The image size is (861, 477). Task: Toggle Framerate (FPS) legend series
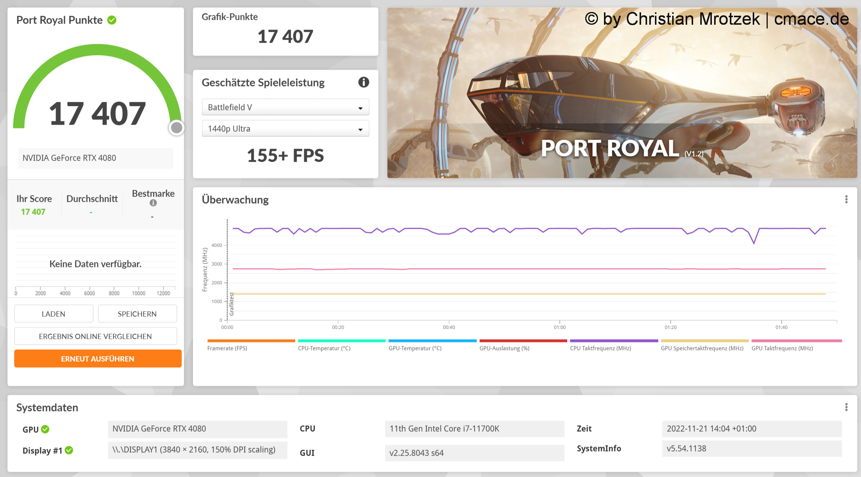coord(227,348)
